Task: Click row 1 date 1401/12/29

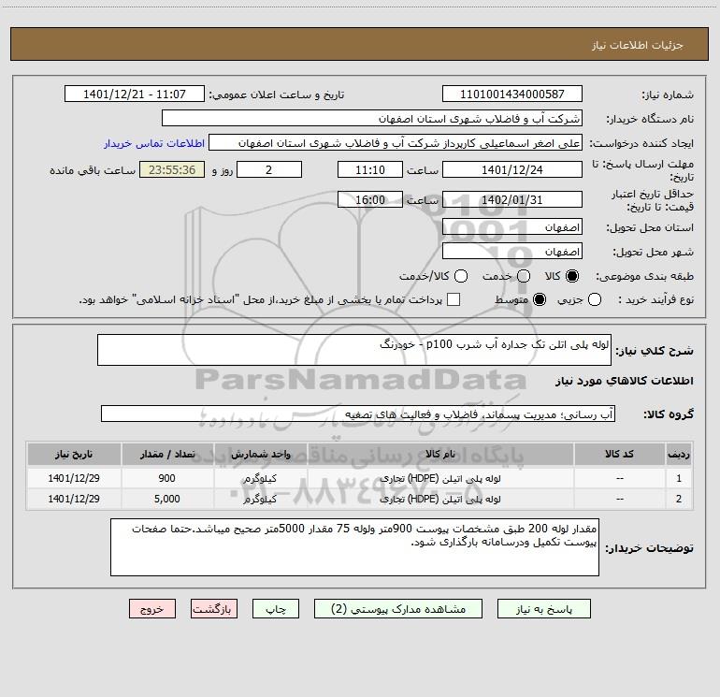Action: pos(74,478)
